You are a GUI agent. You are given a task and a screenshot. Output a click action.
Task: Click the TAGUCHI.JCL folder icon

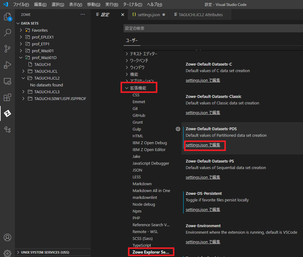pyautogui.click(x=30, y=71)
